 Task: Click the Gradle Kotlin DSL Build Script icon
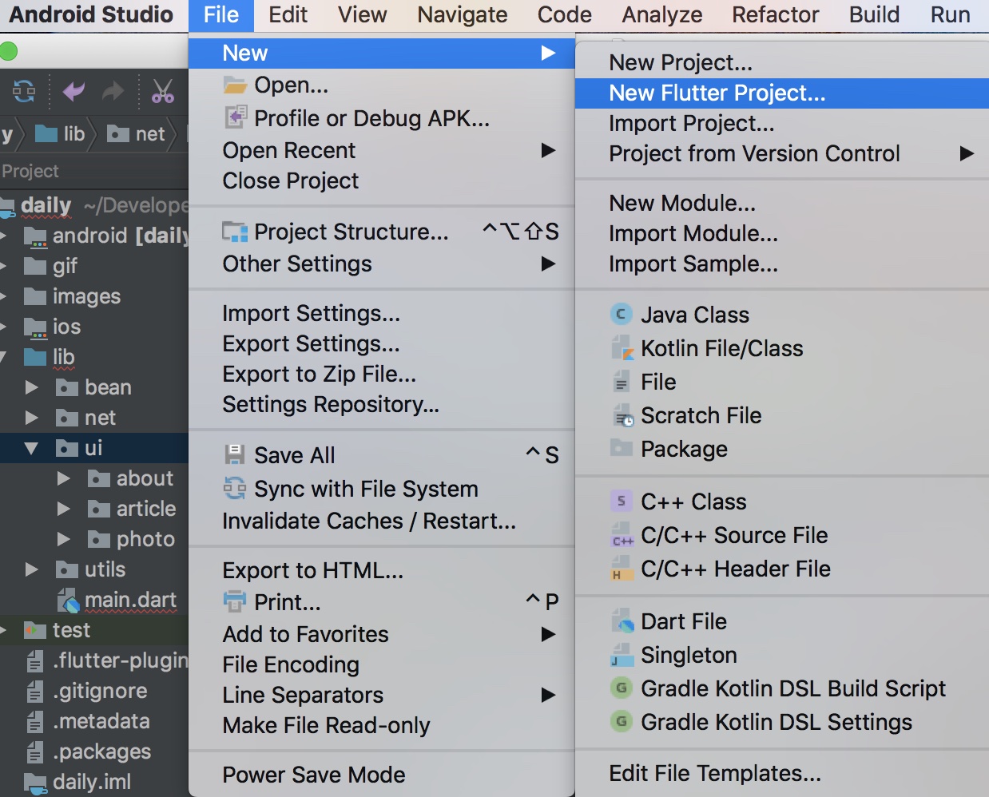pos(621,688)
